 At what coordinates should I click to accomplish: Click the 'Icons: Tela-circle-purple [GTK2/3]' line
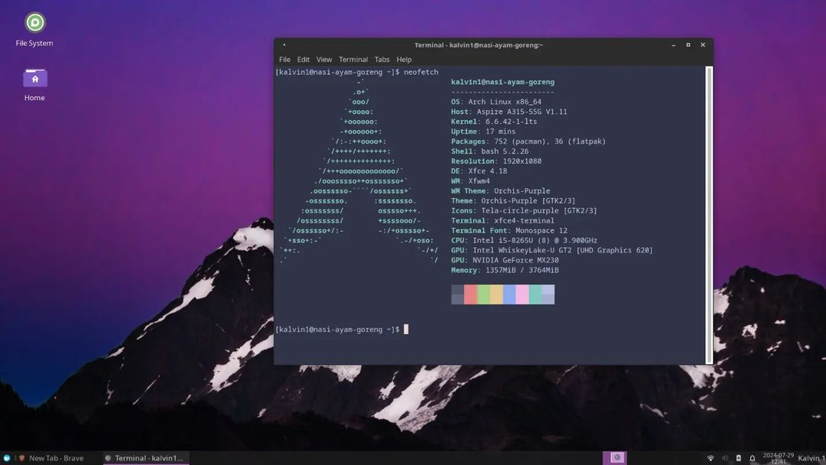click(x=524, y=210)
